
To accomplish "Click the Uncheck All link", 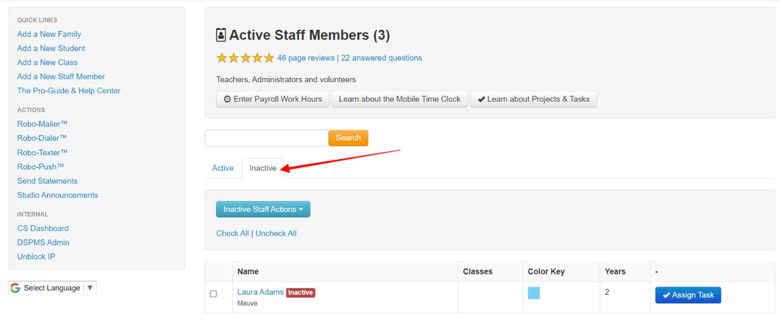I will 276,234.
